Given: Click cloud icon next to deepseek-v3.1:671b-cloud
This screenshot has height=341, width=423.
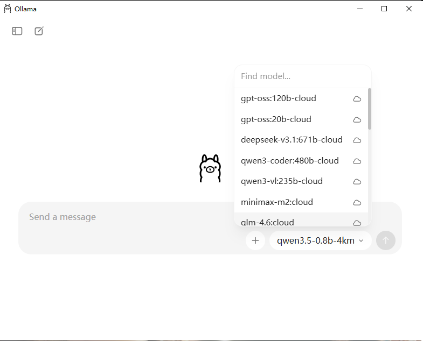Looking at the screenshot, I should [x=357, y=140].
